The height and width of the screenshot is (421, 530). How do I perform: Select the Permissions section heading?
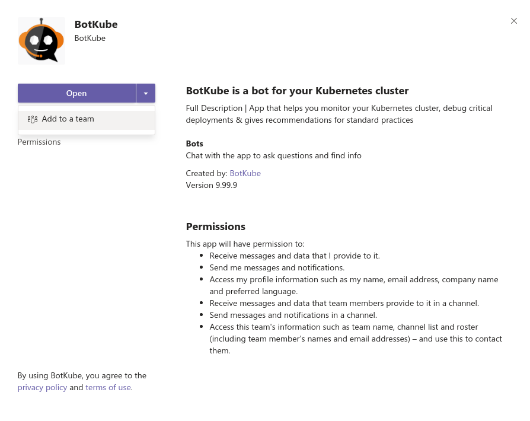click(x=215, y=226)
